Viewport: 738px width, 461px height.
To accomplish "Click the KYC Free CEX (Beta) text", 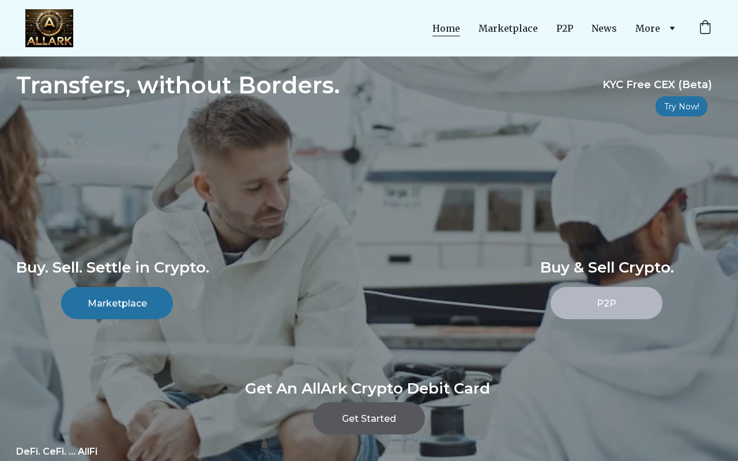I will 657,85.
